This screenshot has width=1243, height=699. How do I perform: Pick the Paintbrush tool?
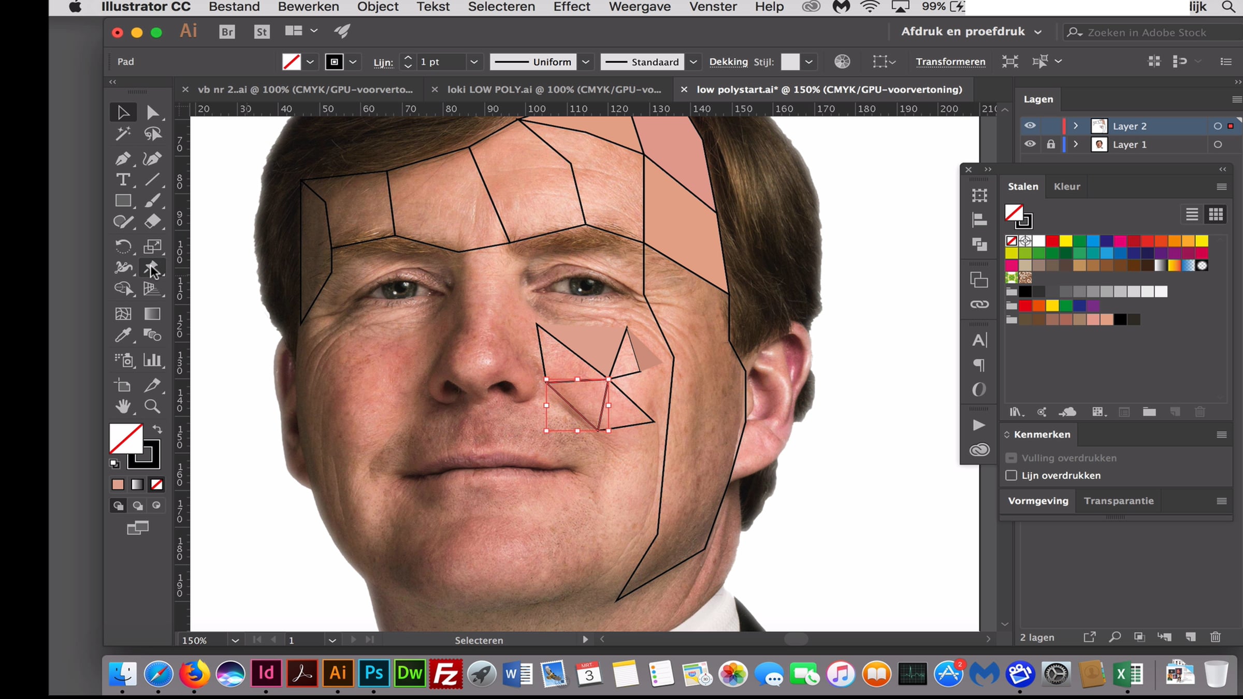click(x=153, y=201)
